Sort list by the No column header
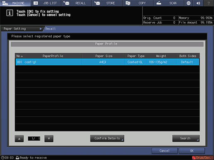This screenshot has height=160, width=214. pyautogui.click(x=19, y=56)
